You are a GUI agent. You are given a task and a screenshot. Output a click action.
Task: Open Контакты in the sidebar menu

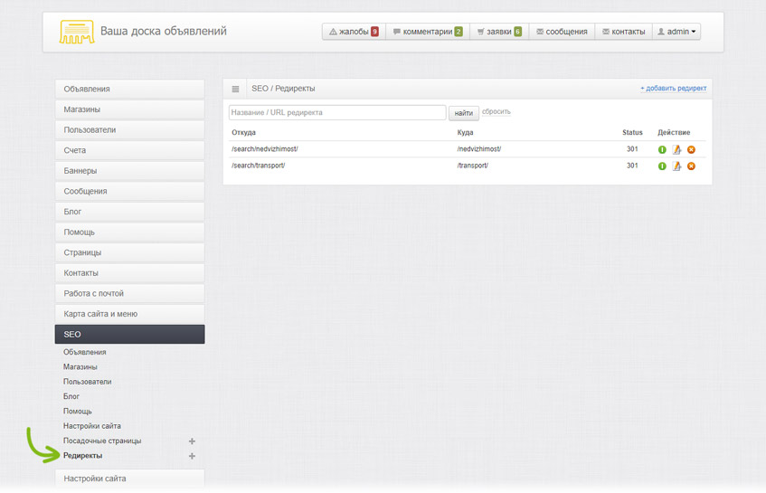pos(129,273)
